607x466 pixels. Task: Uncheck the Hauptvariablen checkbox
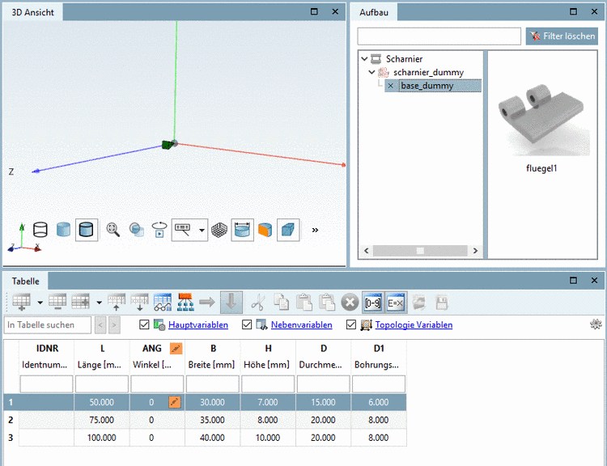(145, 325)
